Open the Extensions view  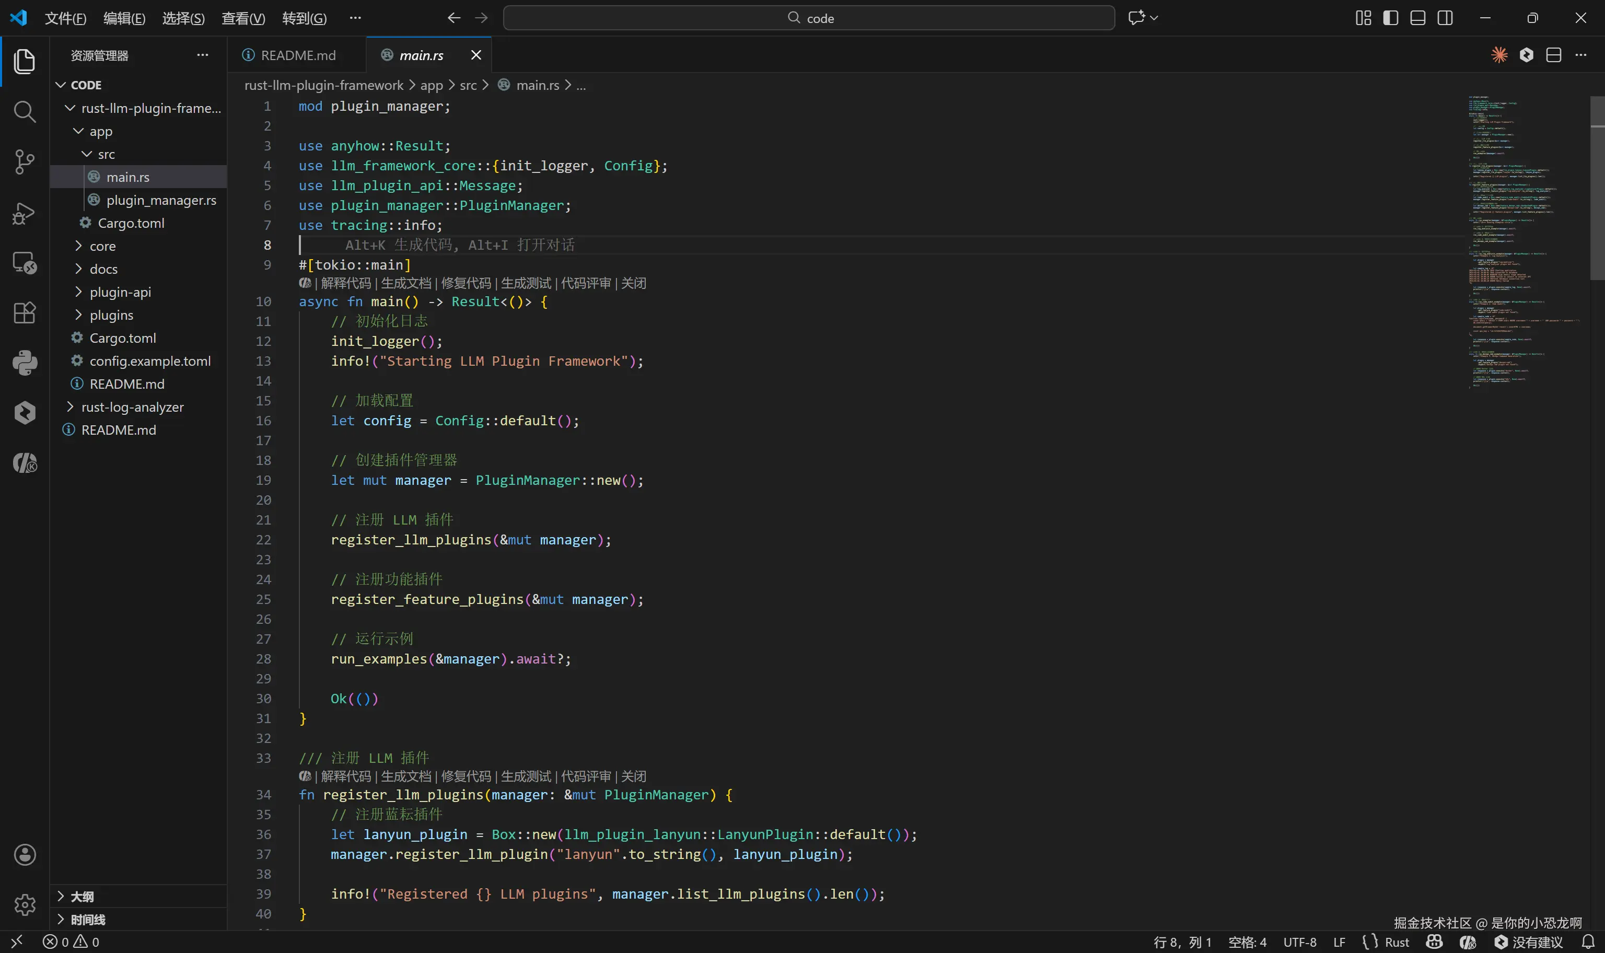click(25, 313)
